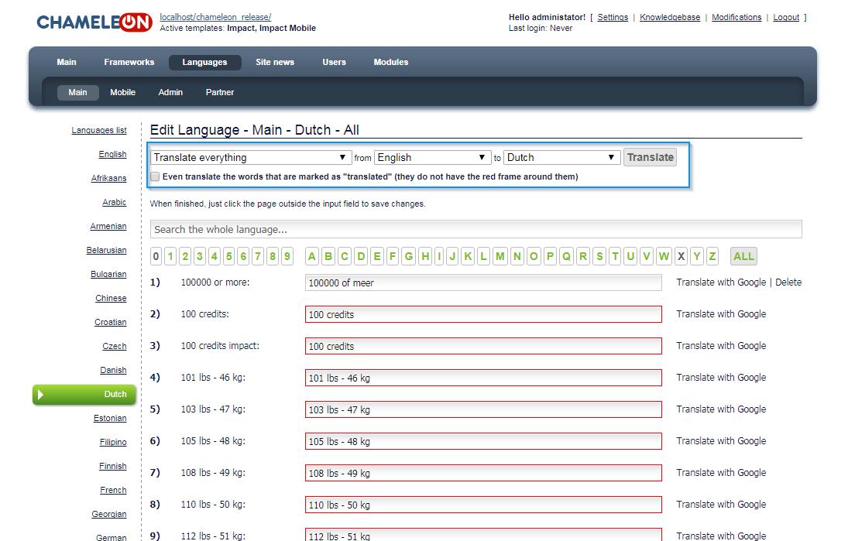Viewport: 848px width, 541px height.
Task: Click the 'Search the whole language' field
Action: [475, 230]
